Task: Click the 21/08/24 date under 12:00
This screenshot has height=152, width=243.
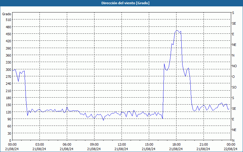Action: click(121, 149)
